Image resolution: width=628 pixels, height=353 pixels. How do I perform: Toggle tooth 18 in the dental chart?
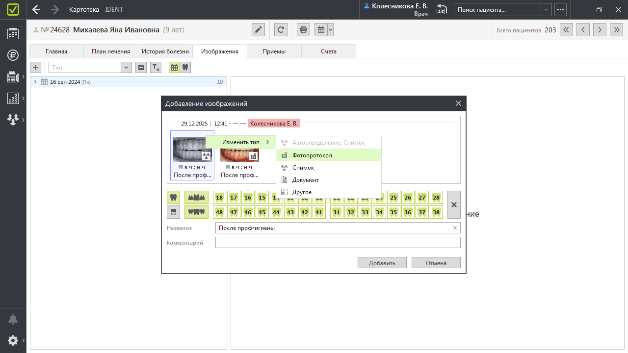coord(219,198)
